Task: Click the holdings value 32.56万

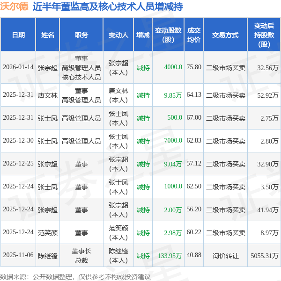Action: click(x=268, y=68)
